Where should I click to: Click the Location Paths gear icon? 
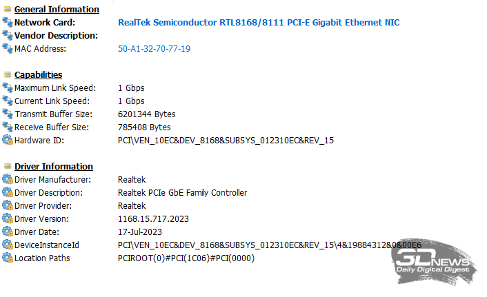8,258
